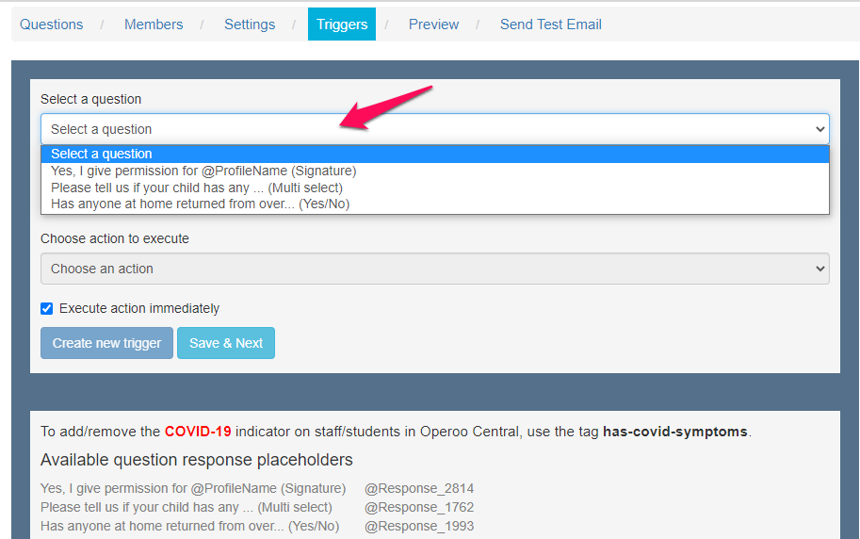The image size is (860, 539).
Task: Open the Preview tab
Action: (x=433, y=24)
